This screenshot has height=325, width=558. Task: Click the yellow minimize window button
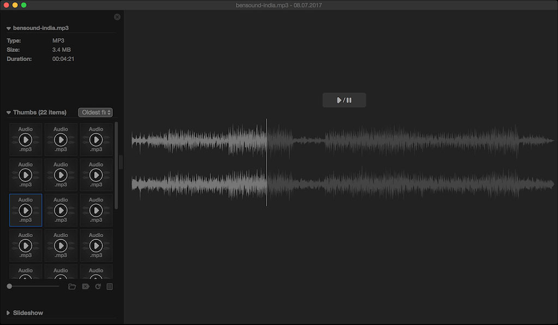click(x=15, y=5)
